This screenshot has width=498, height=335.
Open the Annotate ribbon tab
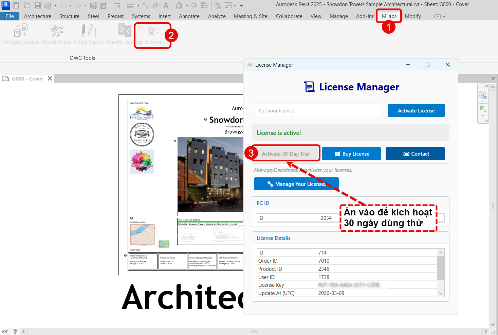(x=189, y=16)
